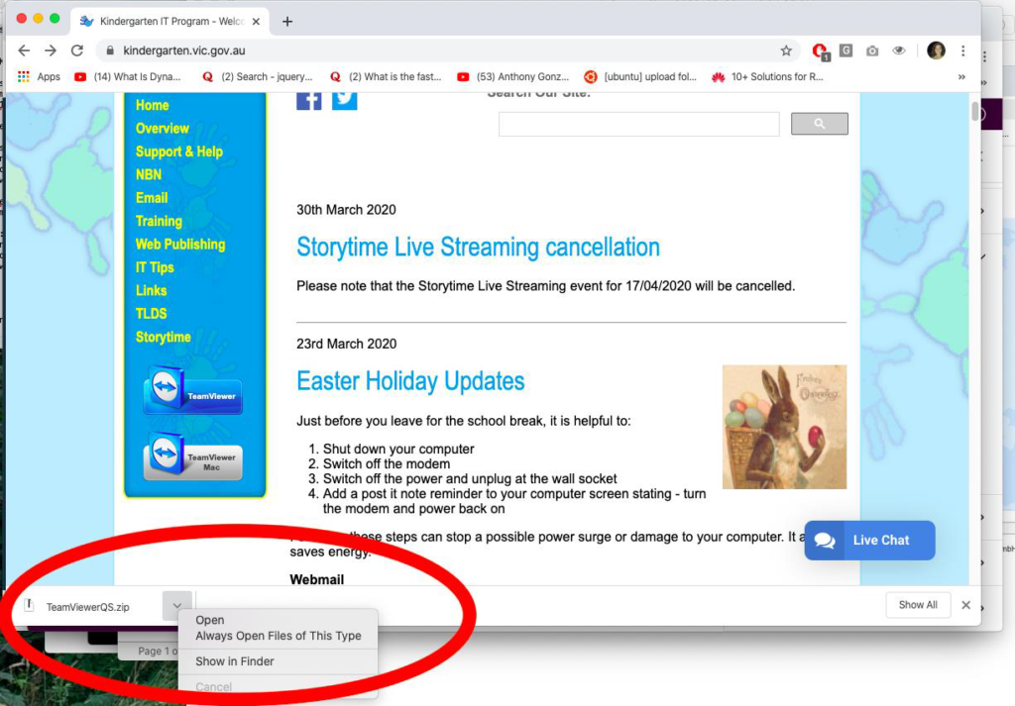Open Web Publishing in the sidebar
The image size is (1015, 706).
(x=180, y=245)
